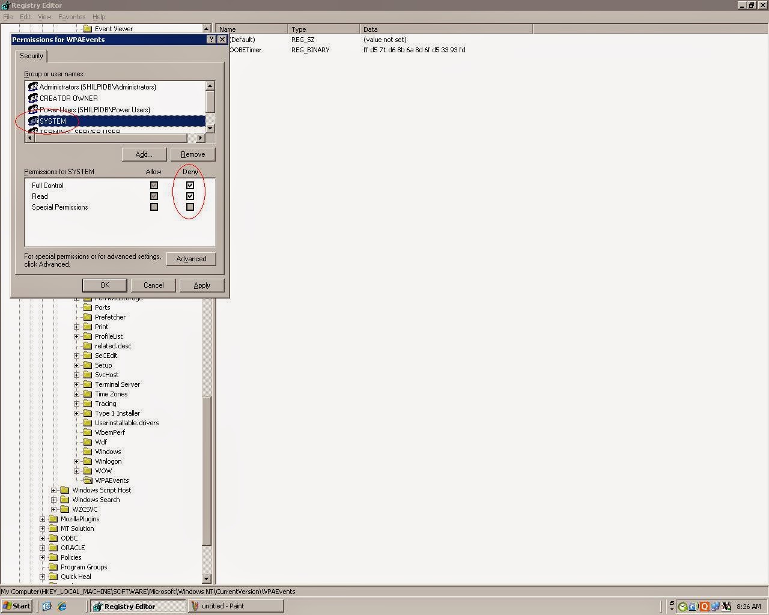Click the ProfileList folder icon
Screen dimensions: 769x615
tap(87, 336)
